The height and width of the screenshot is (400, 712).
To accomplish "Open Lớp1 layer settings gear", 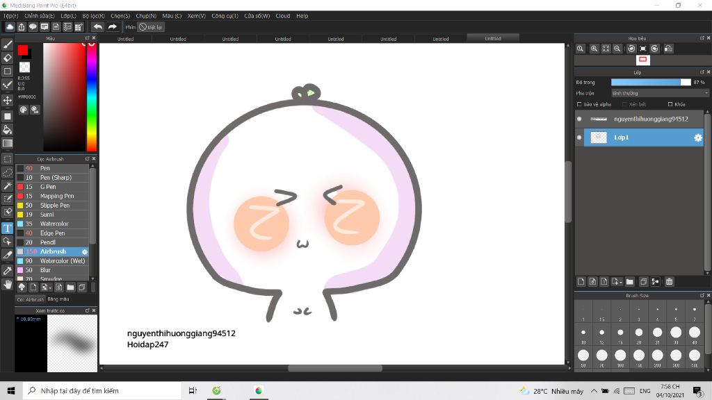I will [x=698, y=137].
